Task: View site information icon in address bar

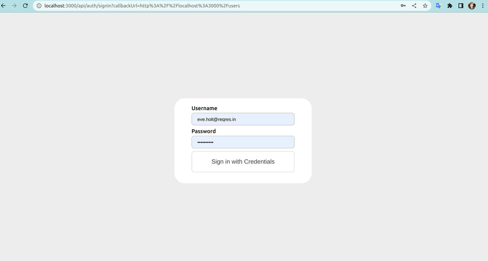Action: click(x=39, y=6)
